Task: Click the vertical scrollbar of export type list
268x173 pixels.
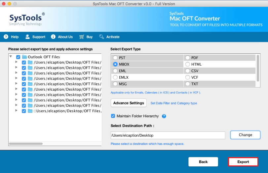Action: 258,68
